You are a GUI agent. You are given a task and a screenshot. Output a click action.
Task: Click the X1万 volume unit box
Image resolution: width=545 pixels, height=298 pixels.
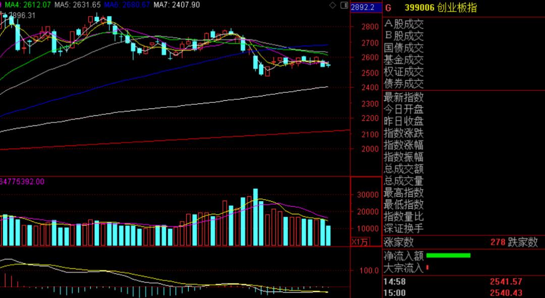click(x=360, y=242)
